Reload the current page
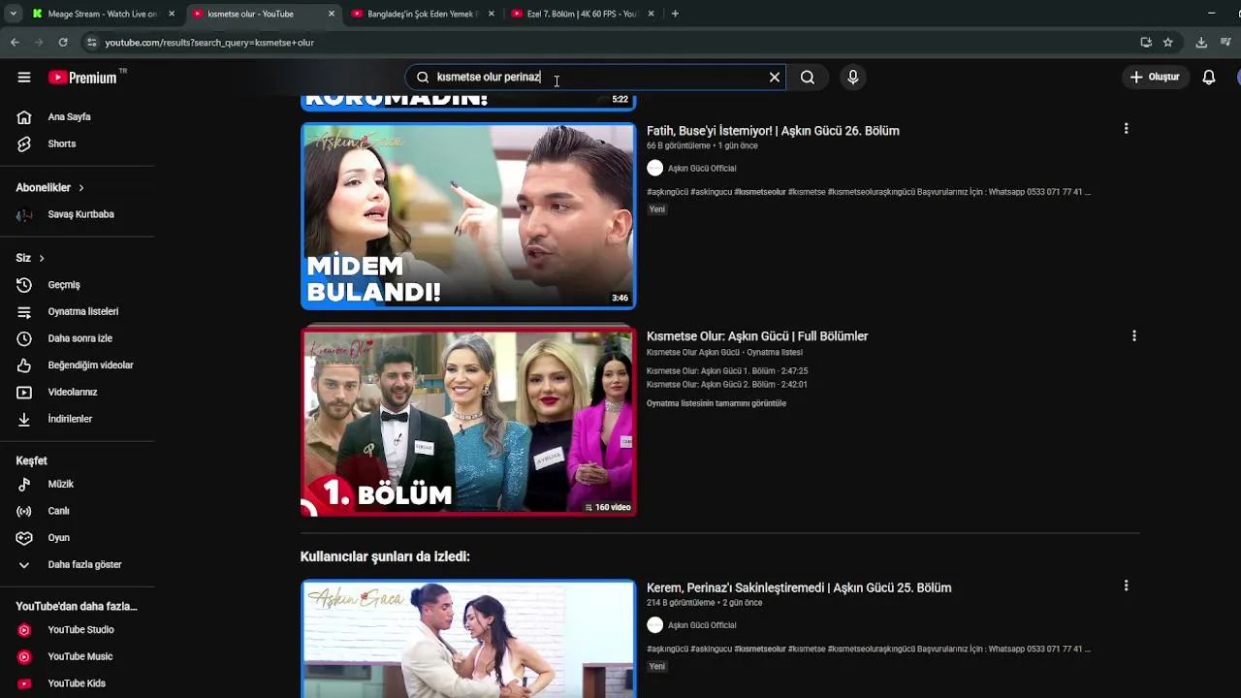 coord(63,43)
